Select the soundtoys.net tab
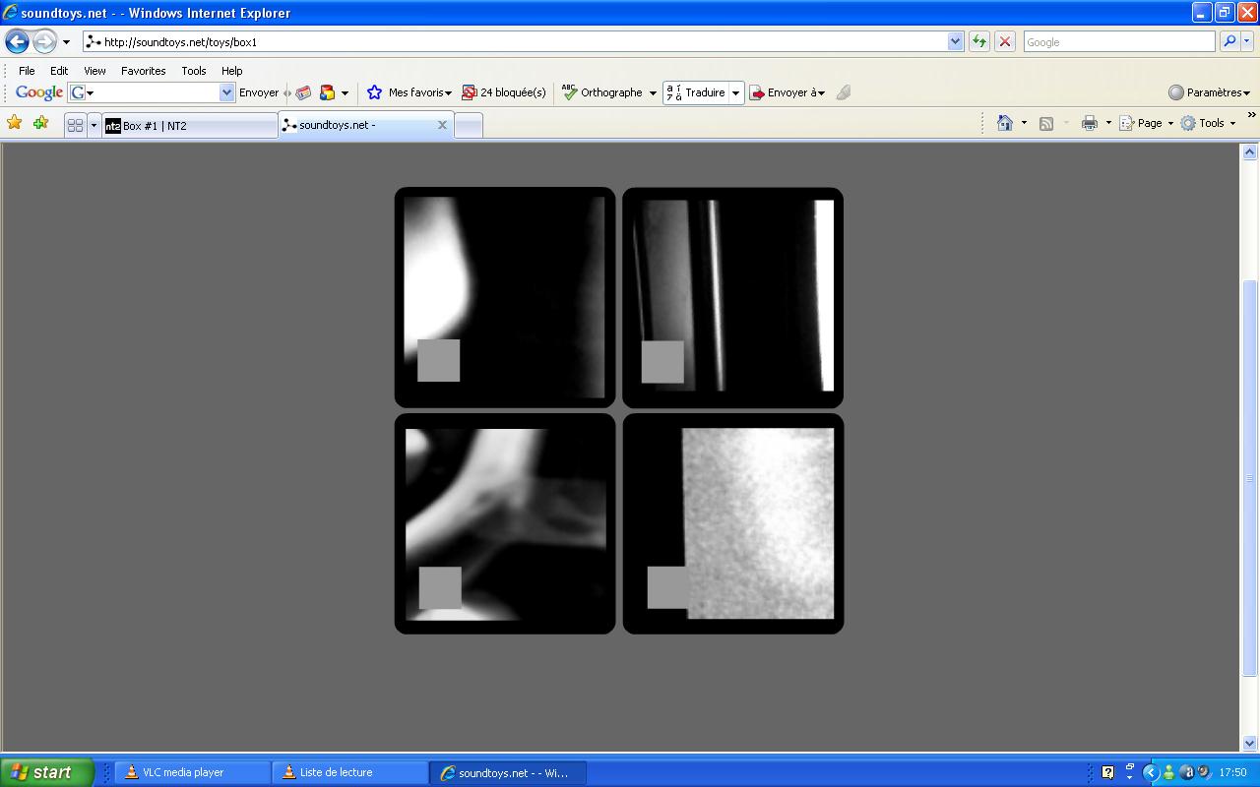The image size is (1260, 787). [366, 125]
